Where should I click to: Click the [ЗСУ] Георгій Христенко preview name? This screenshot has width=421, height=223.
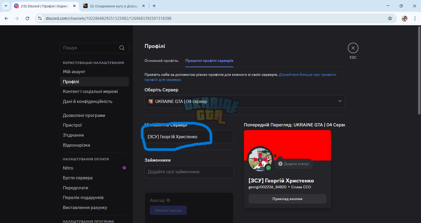tap(281, 181)
